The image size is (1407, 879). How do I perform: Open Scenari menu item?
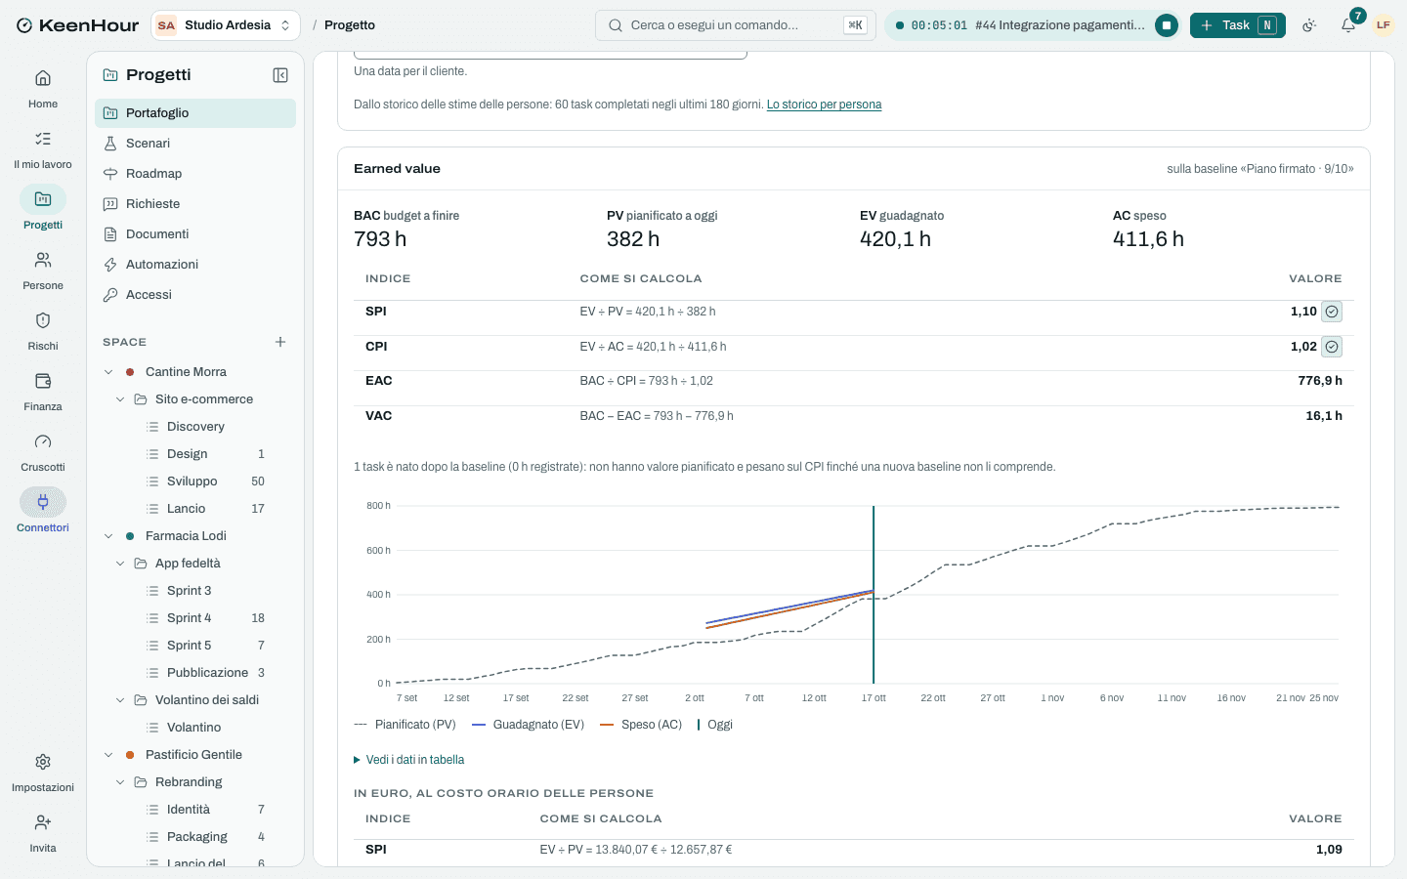point(195,144)
